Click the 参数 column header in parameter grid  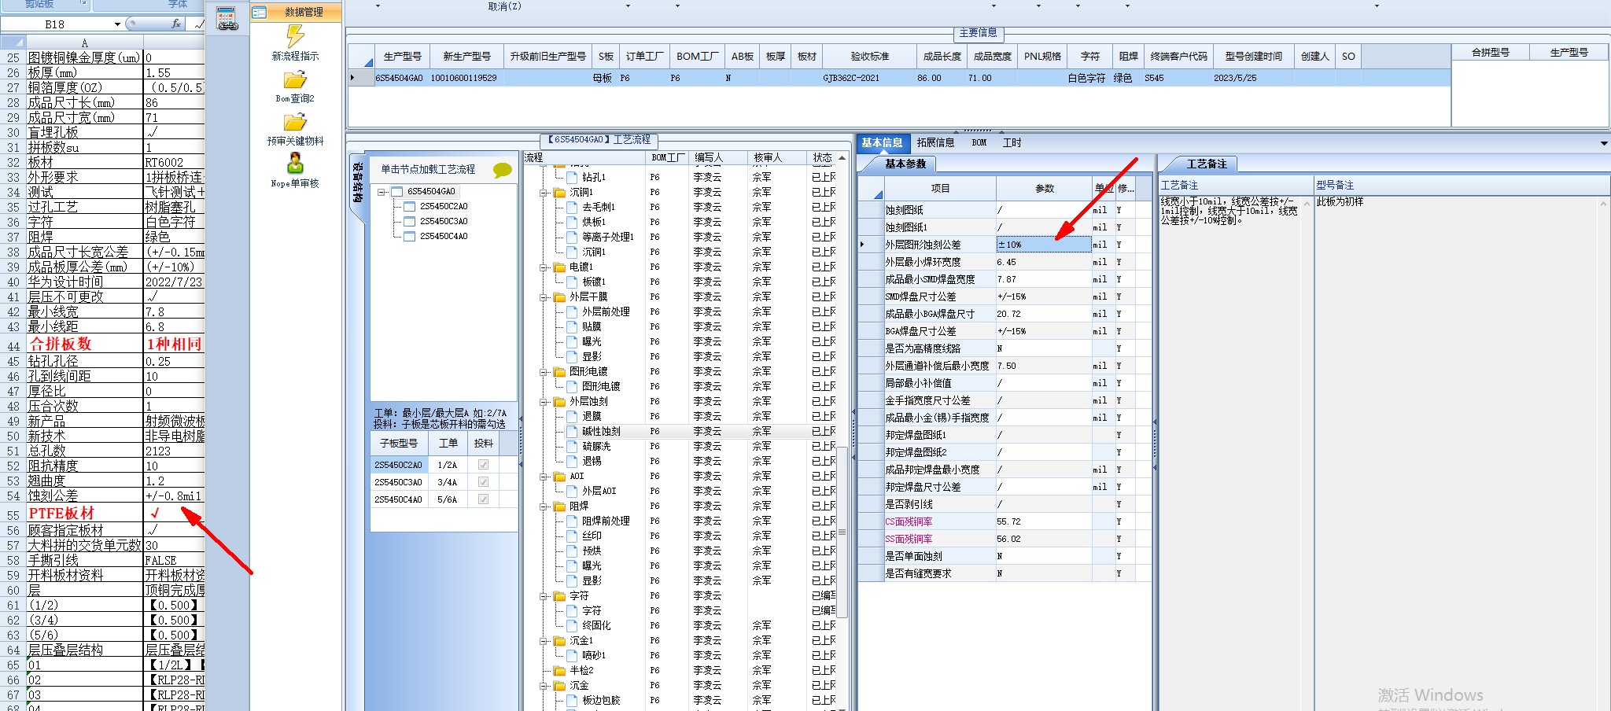1044,188
